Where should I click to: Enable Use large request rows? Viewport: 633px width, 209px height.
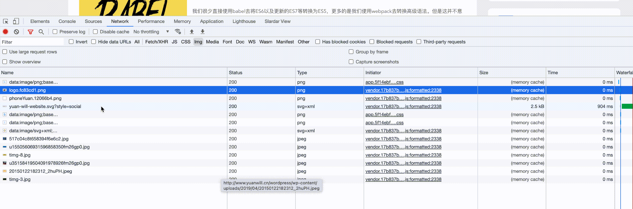[x=5, y=52]
